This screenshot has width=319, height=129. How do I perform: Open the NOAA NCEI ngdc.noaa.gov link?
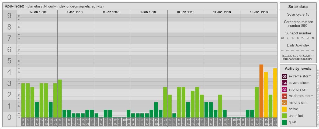tap(298, 59)
